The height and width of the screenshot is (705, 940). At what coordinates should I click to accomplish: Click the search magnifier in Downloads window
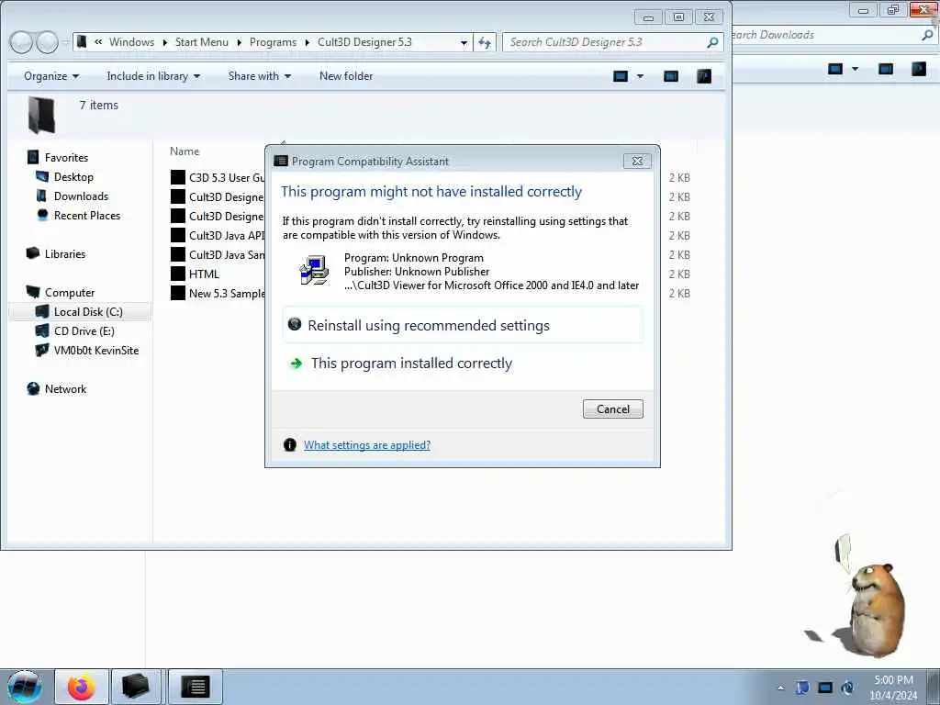point(927,36)
